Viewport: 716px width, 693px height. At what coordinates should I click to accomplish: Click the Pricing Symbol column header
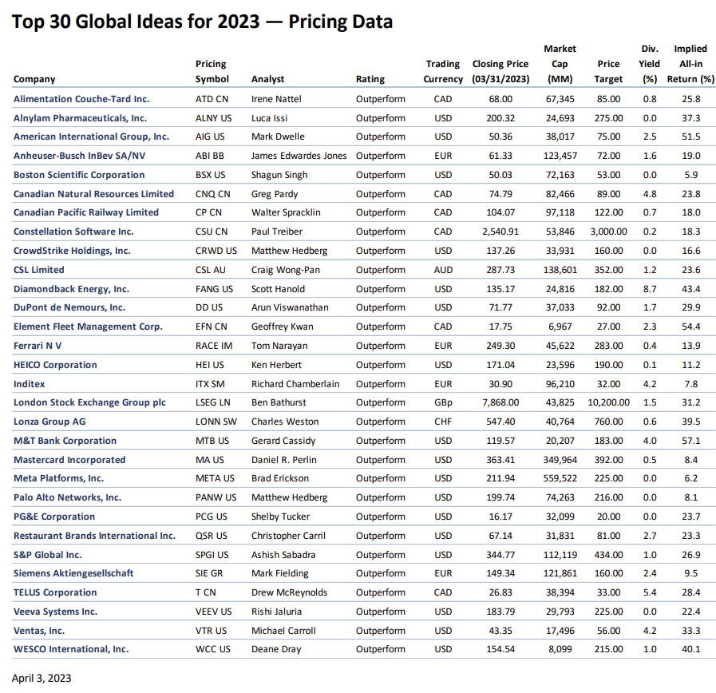pyautogui.click(x=212, y=71)
